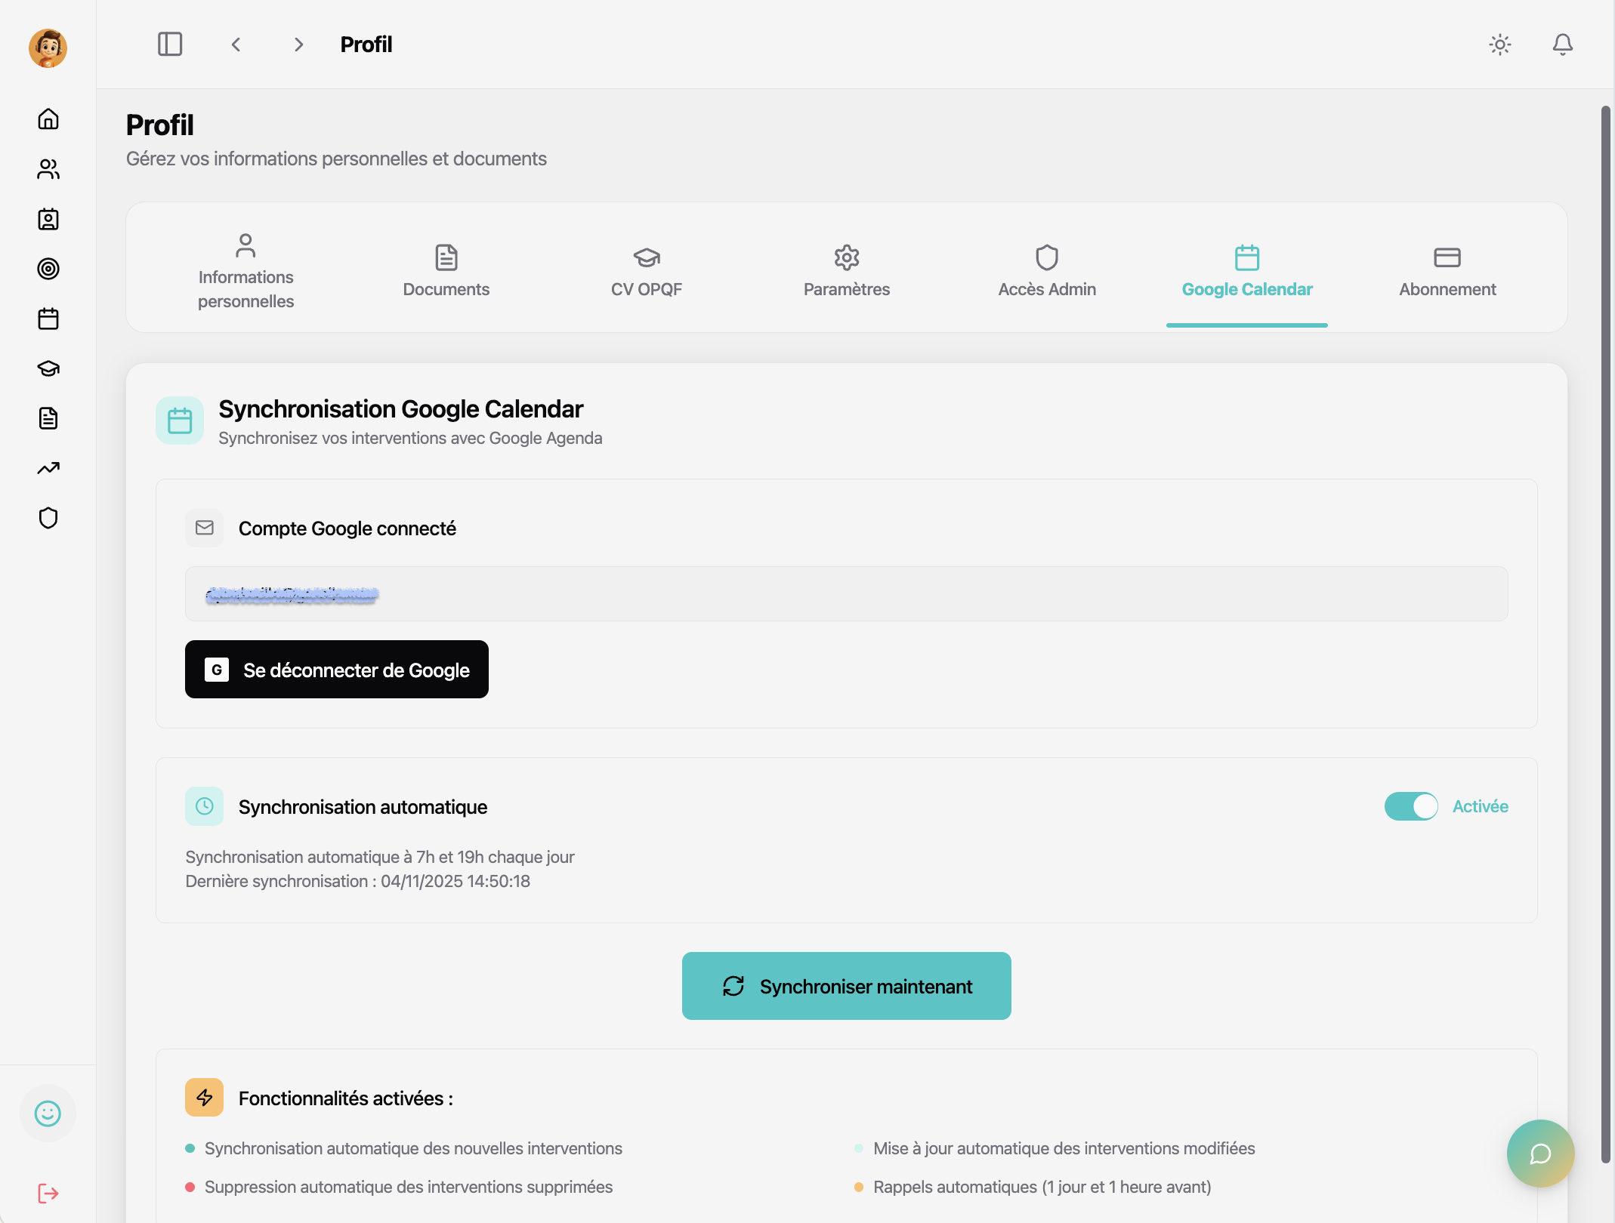
Task: Select the formations (graduation cap) sidebar icon
Action: click(48, 368)
